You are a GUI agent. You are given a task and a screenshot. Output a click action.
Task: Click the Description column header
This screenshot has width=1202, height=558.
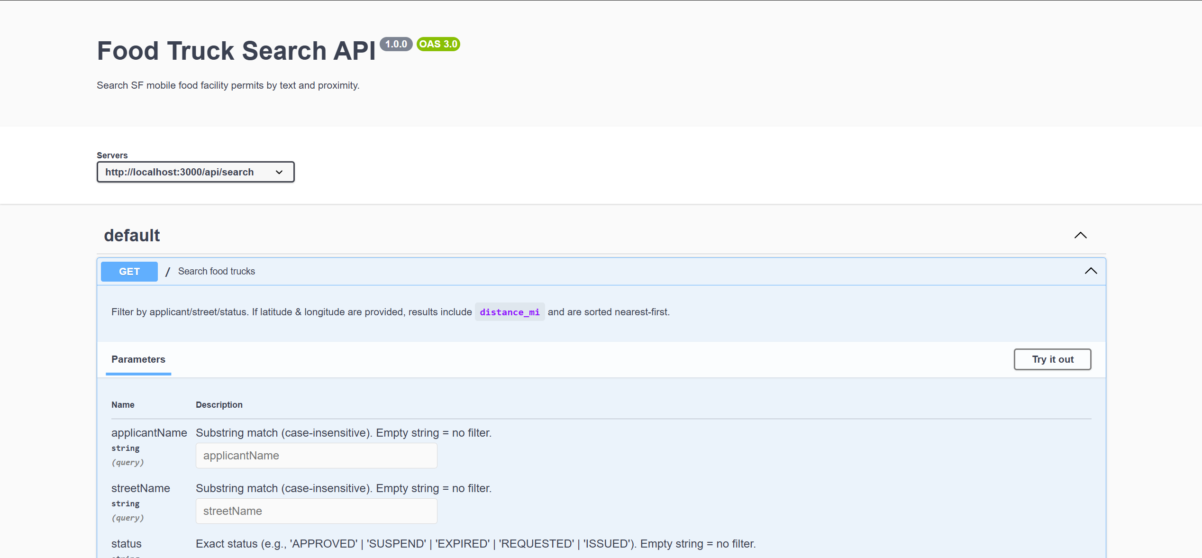pos(219,405)
